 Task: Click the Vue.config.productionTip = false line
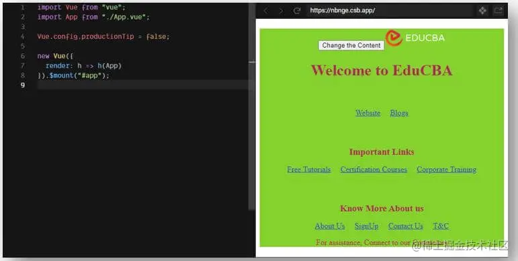tap(103, 36)
